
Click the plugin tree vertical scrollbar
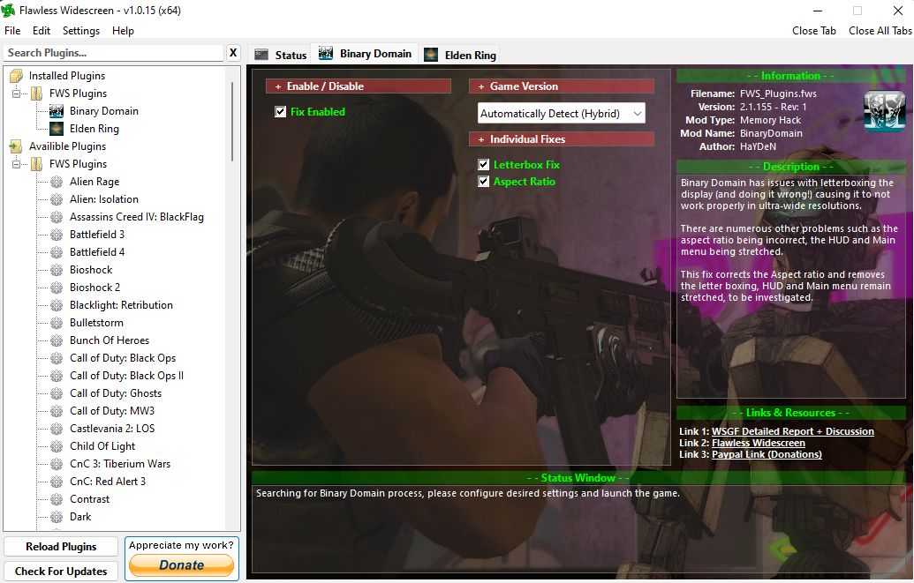(x=232, y=123)
